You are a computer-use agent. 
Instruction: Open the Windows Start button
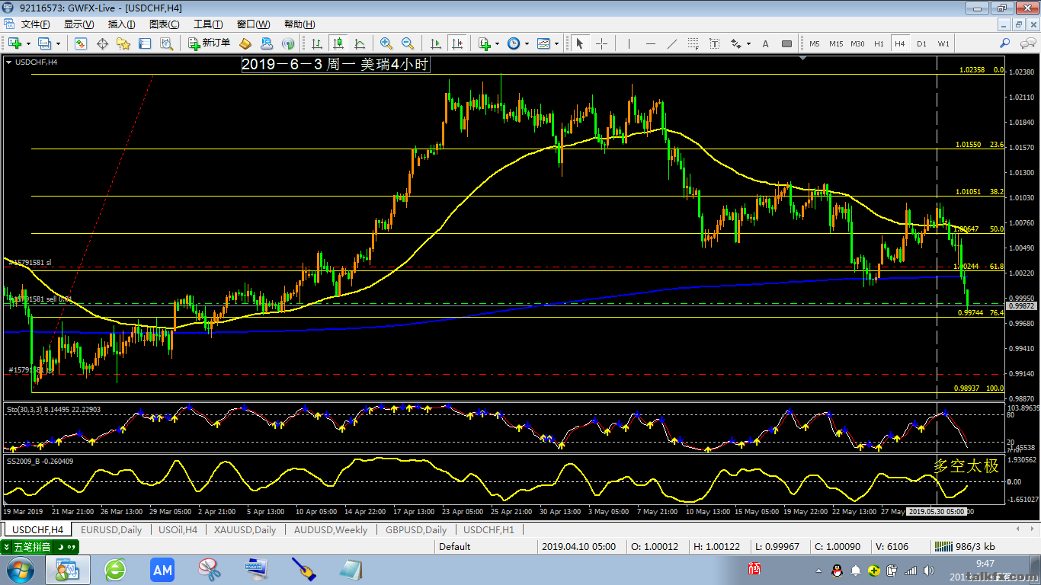(20, 570)
